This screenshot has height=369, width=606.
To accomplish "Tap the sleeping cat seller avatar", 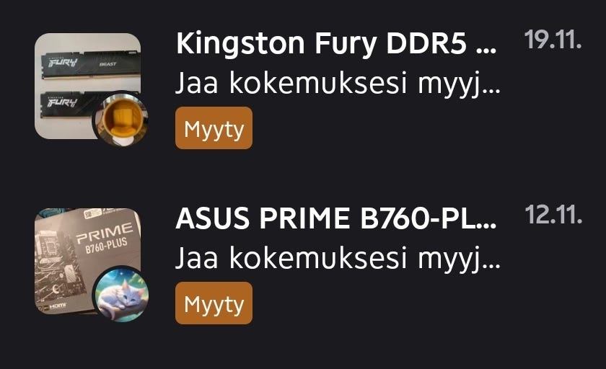I will (x=122, y=295).
